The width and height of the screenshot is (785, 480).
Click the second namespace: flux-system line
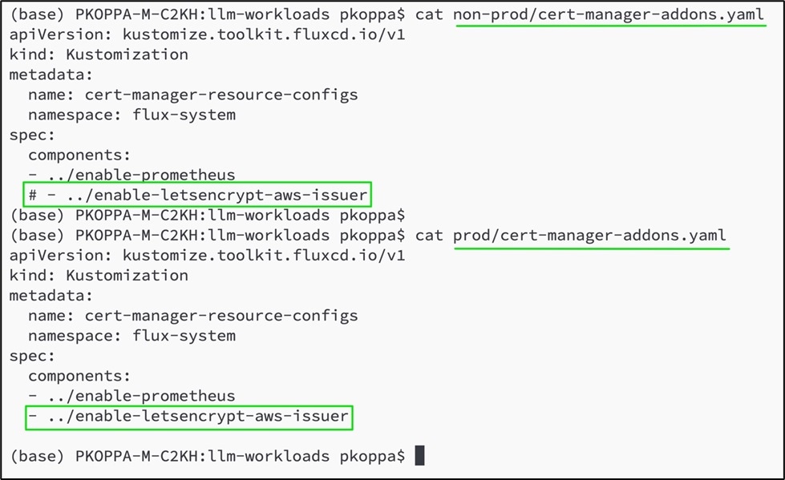tap(132, 336)
